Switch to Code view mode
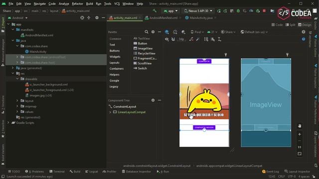Screen dimensions: 319x179 (277, 25)
